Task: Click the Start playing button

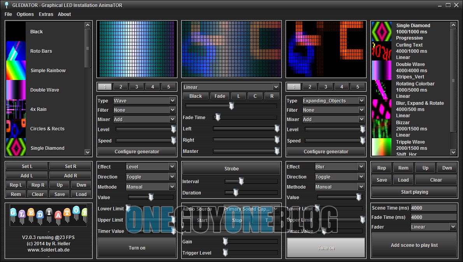Action: tap(414, 192)
